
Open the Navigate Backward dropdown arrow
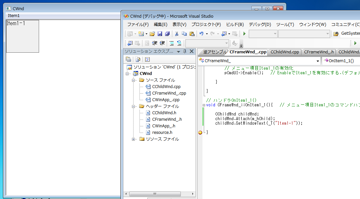(x=229, y=34)
